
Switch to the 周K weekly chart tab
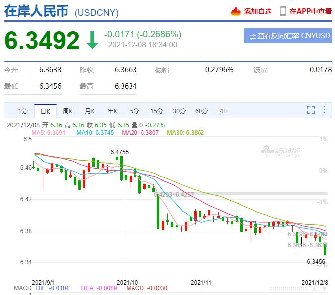point(67,111)
